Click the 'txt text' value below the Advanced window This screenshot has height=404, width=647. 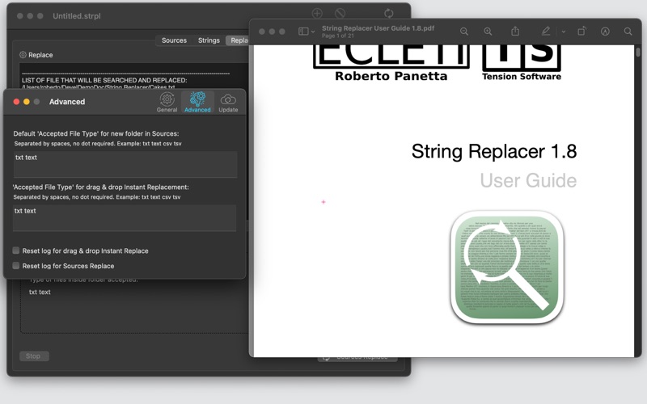click(x=40, y=292)
